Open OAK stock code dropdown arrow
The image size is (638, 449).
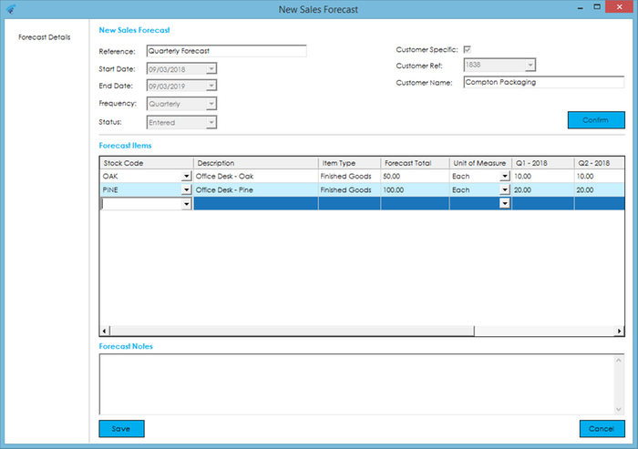(186, 176)
